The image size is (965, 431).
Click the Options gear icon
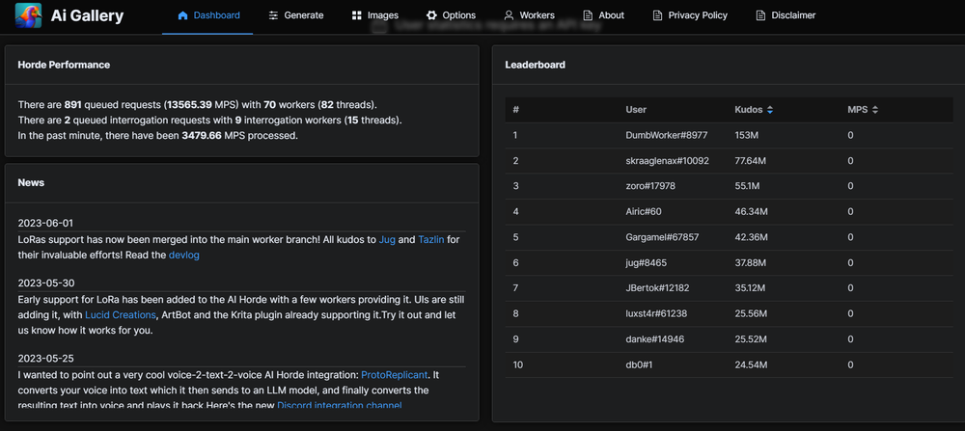click(431, 15)
